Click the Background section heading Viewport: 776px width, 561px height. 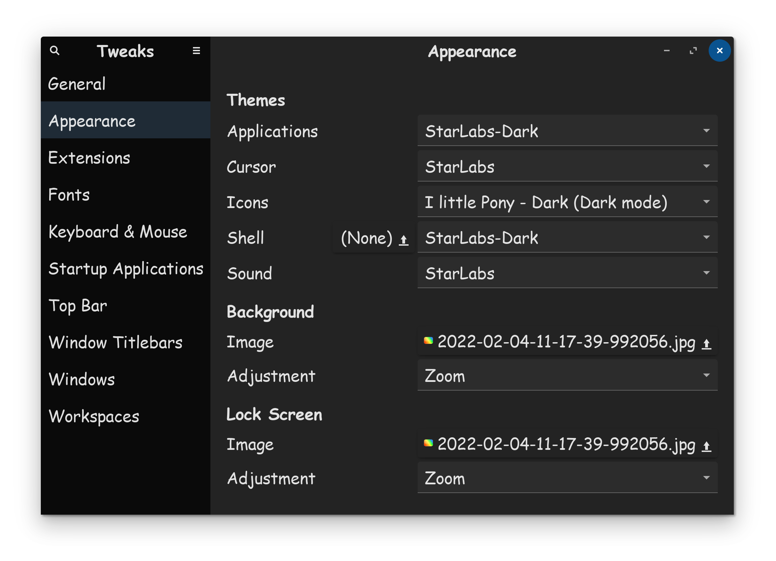click(270, 312)
